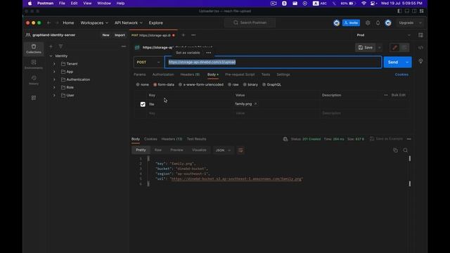Image resolution: width=450 pixels, height=253 pixels.
Task: Open the lightbulb info icon beside Send
Action: pyautogui.click(x=420, y=61)
